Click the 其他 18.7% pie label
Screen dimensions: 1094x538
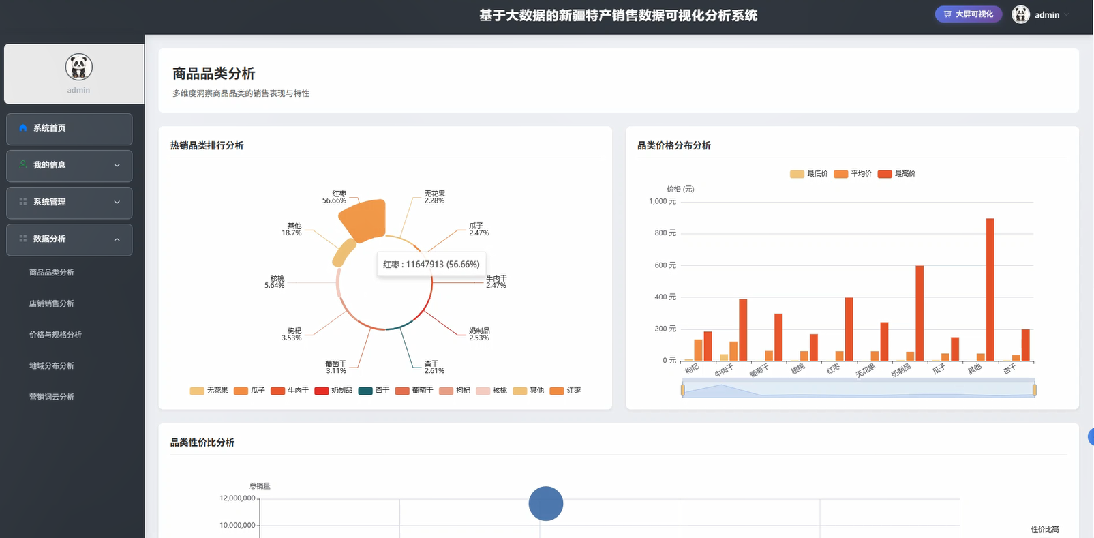(x=292, y=229)
